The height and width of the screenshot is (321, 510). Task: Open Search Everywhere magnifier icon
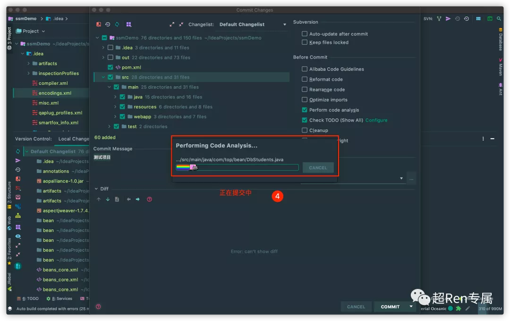click(499, 18)
